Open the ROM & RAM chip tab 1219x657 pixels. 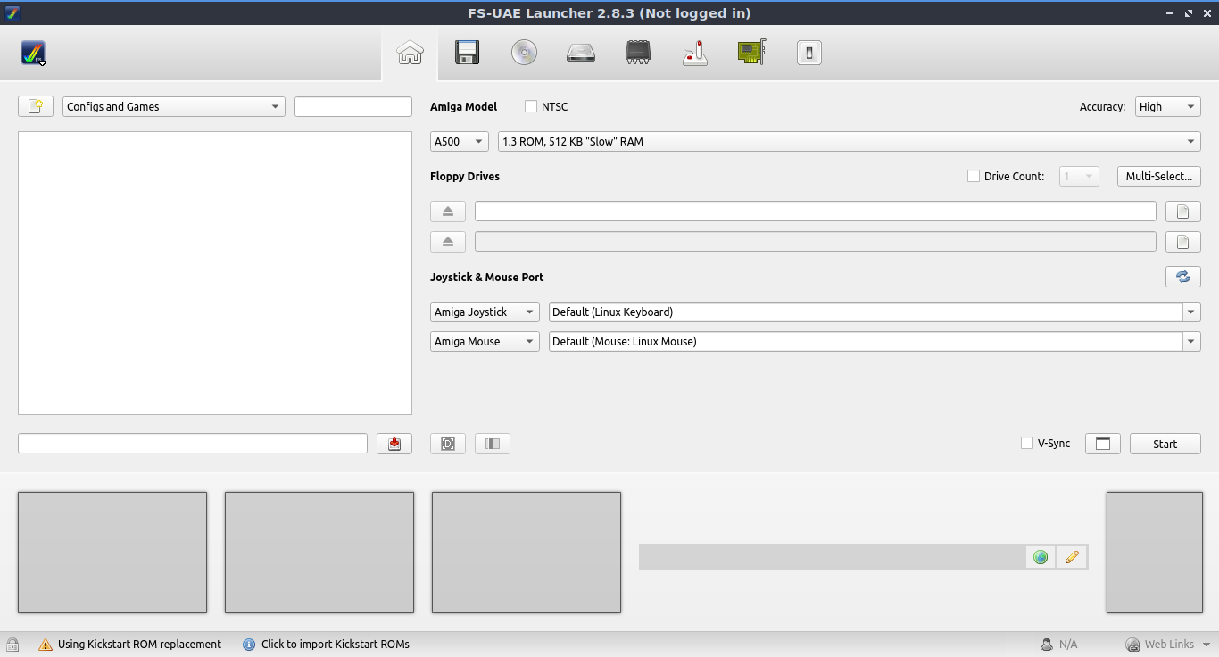pyautogui.click(x=638, y=53)
